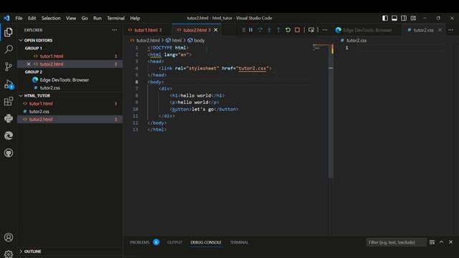Toggle the primary side bar layout
459x258 pixels.
click(385, 18)
